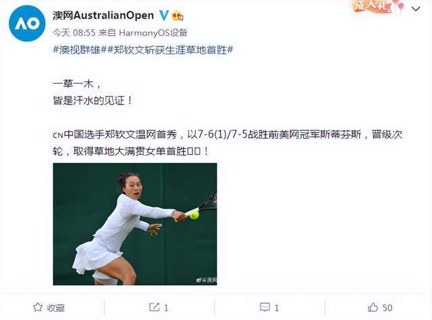The width and height of the screenshot is (432, 320).
Task: Open the comment bubble icon
Action: pos(265,307)
